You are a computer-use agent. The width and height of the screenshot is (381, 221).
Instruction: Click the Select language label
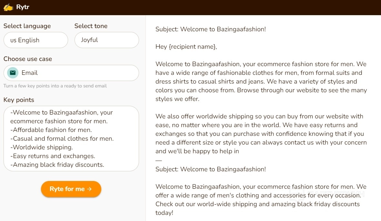pos(27,26)
